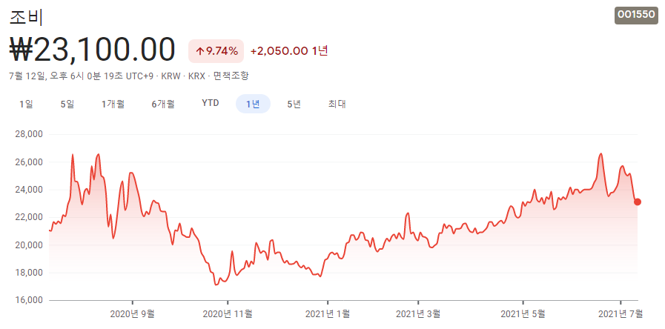This screenshot has width=665, height=329.
Task: Click the 18,000 y-axis label
Action: click(x=29, y=273)
